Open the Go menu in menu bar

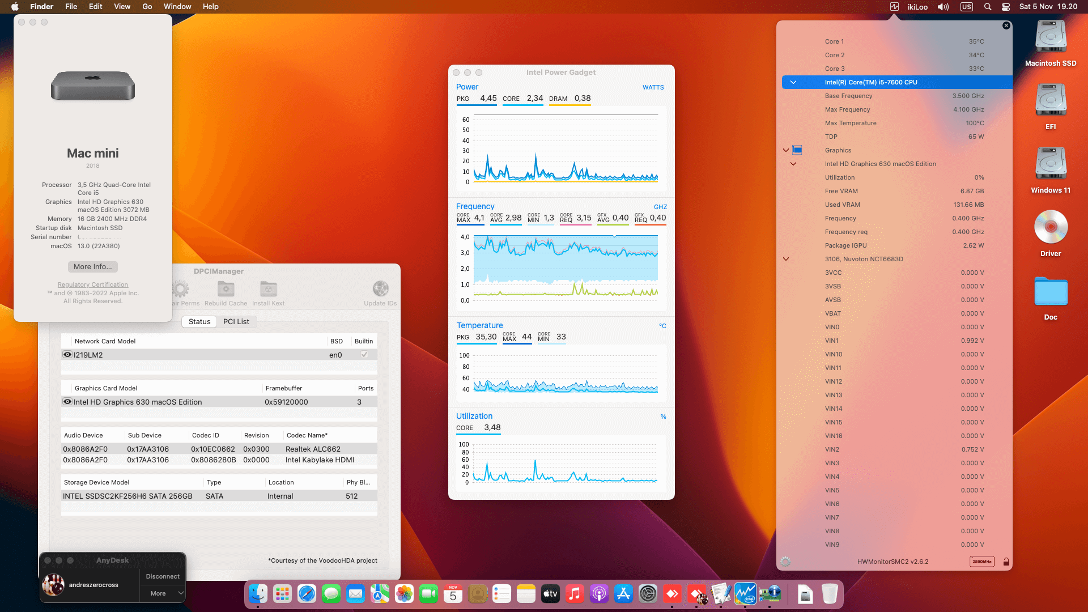coord(147,7)
